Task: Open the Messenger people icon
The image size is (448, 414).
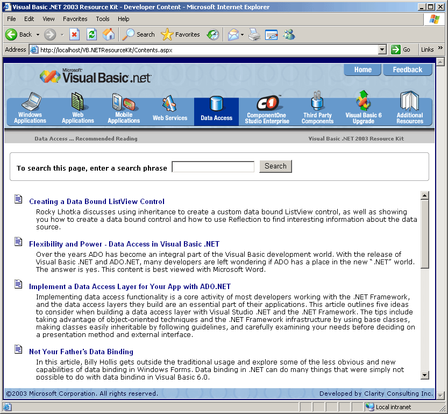Action: click(289, 34)
